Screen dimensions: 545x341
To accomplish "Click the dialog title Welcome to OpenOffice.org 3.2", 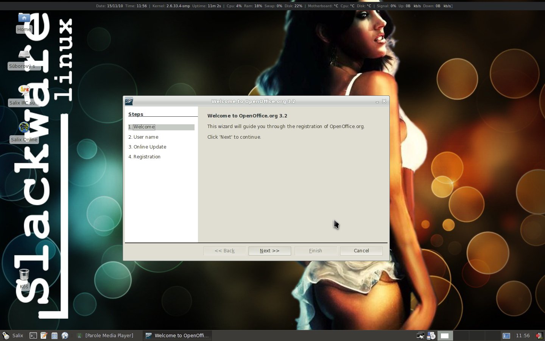I will (x=253, y=101).
